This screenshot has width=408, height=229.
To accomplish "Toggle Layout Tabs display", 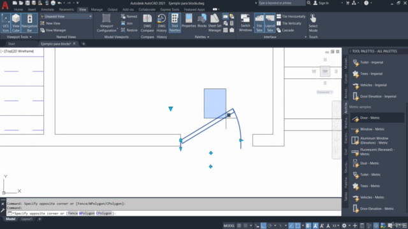I will (x=270, y=23).
